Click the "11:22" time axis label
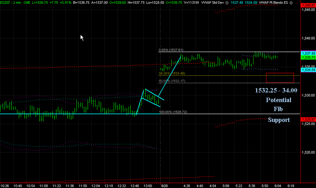The image size is (316, 188). point(57,186)
